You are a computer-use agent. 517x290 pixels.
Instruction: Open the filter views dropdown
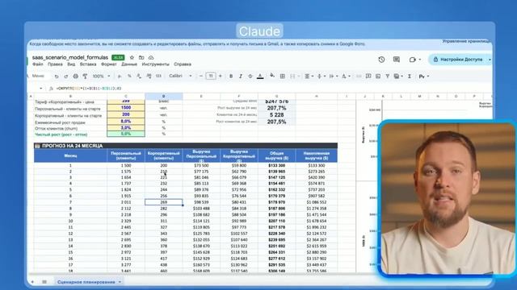click(398, 77)
